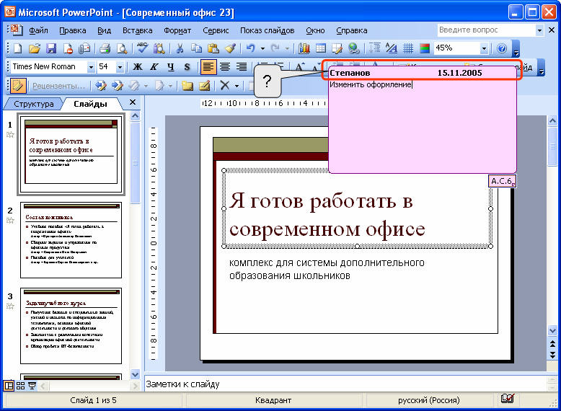Image resolution: width=561 pixels, height=411 pixels.
Task: Open the Вставка menu
Action: coord(138,30)
